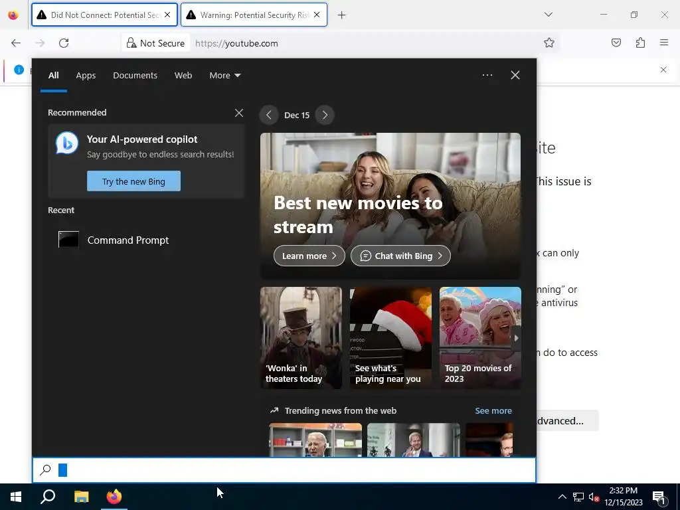Image resolution: width=680 pixels, height=510 pixels.
Task: Click the Windows search text box
Action: pos(284,470)
